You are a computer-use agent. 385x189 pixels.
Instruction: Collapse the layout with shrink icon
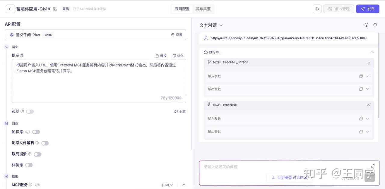pyautogui.click(x=317, y=9)
